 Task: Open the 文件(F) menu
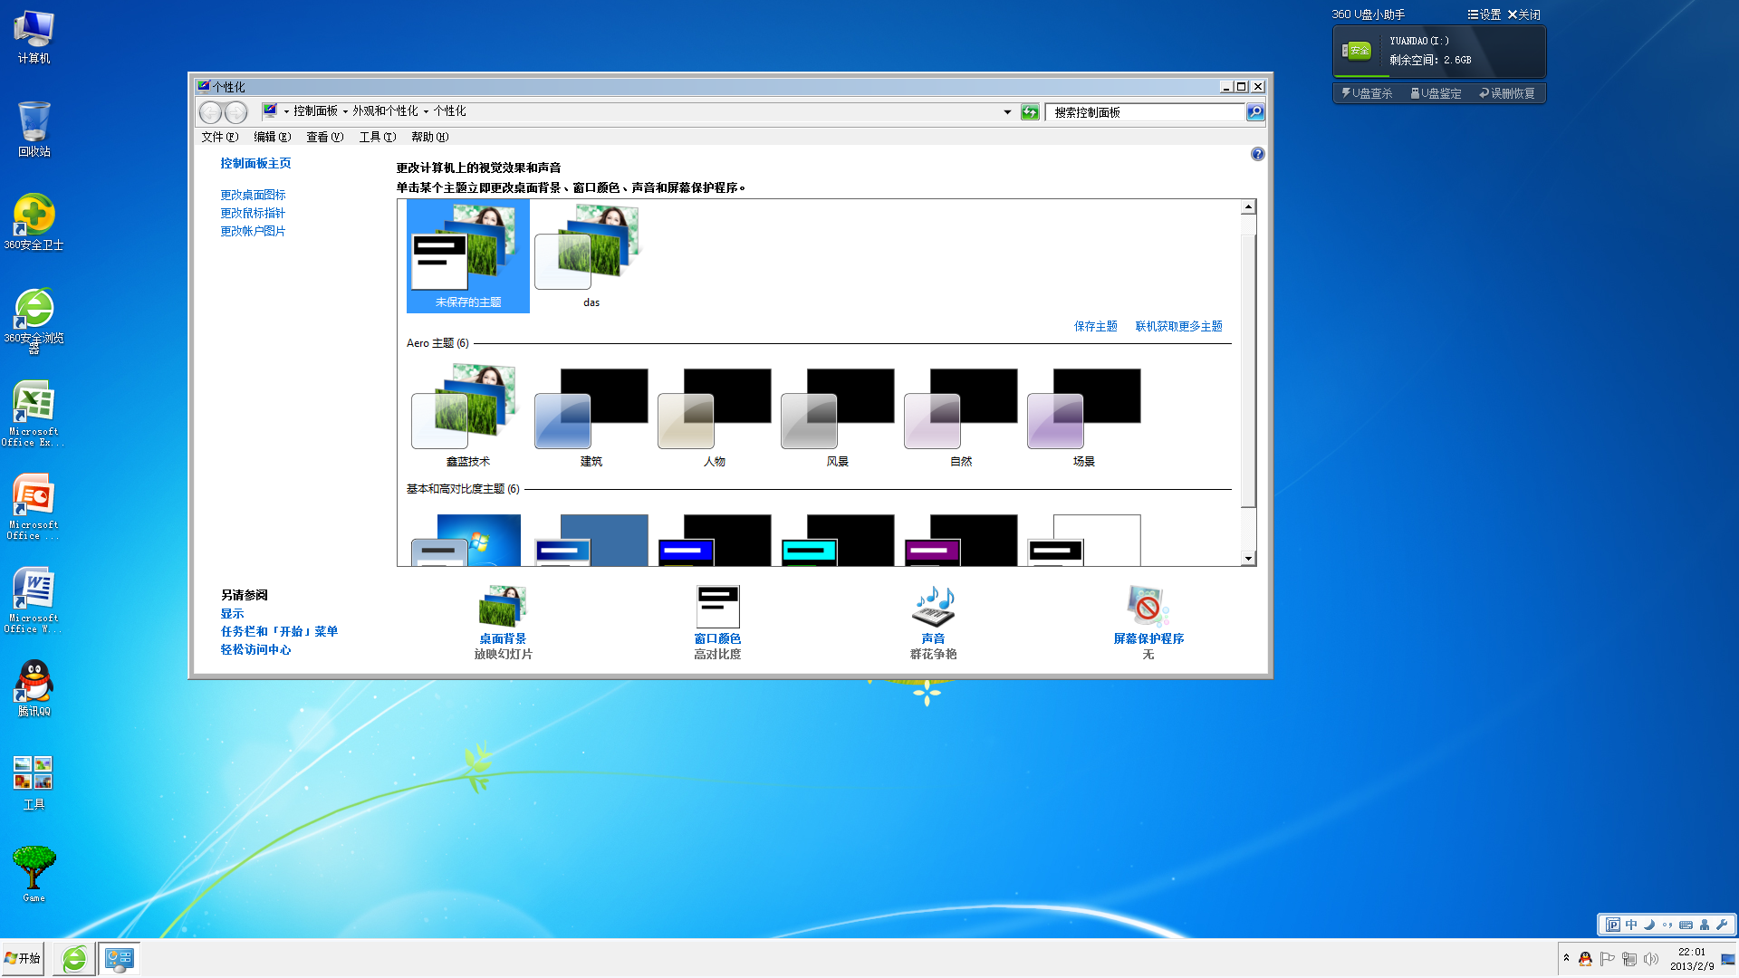click(219, 137)
